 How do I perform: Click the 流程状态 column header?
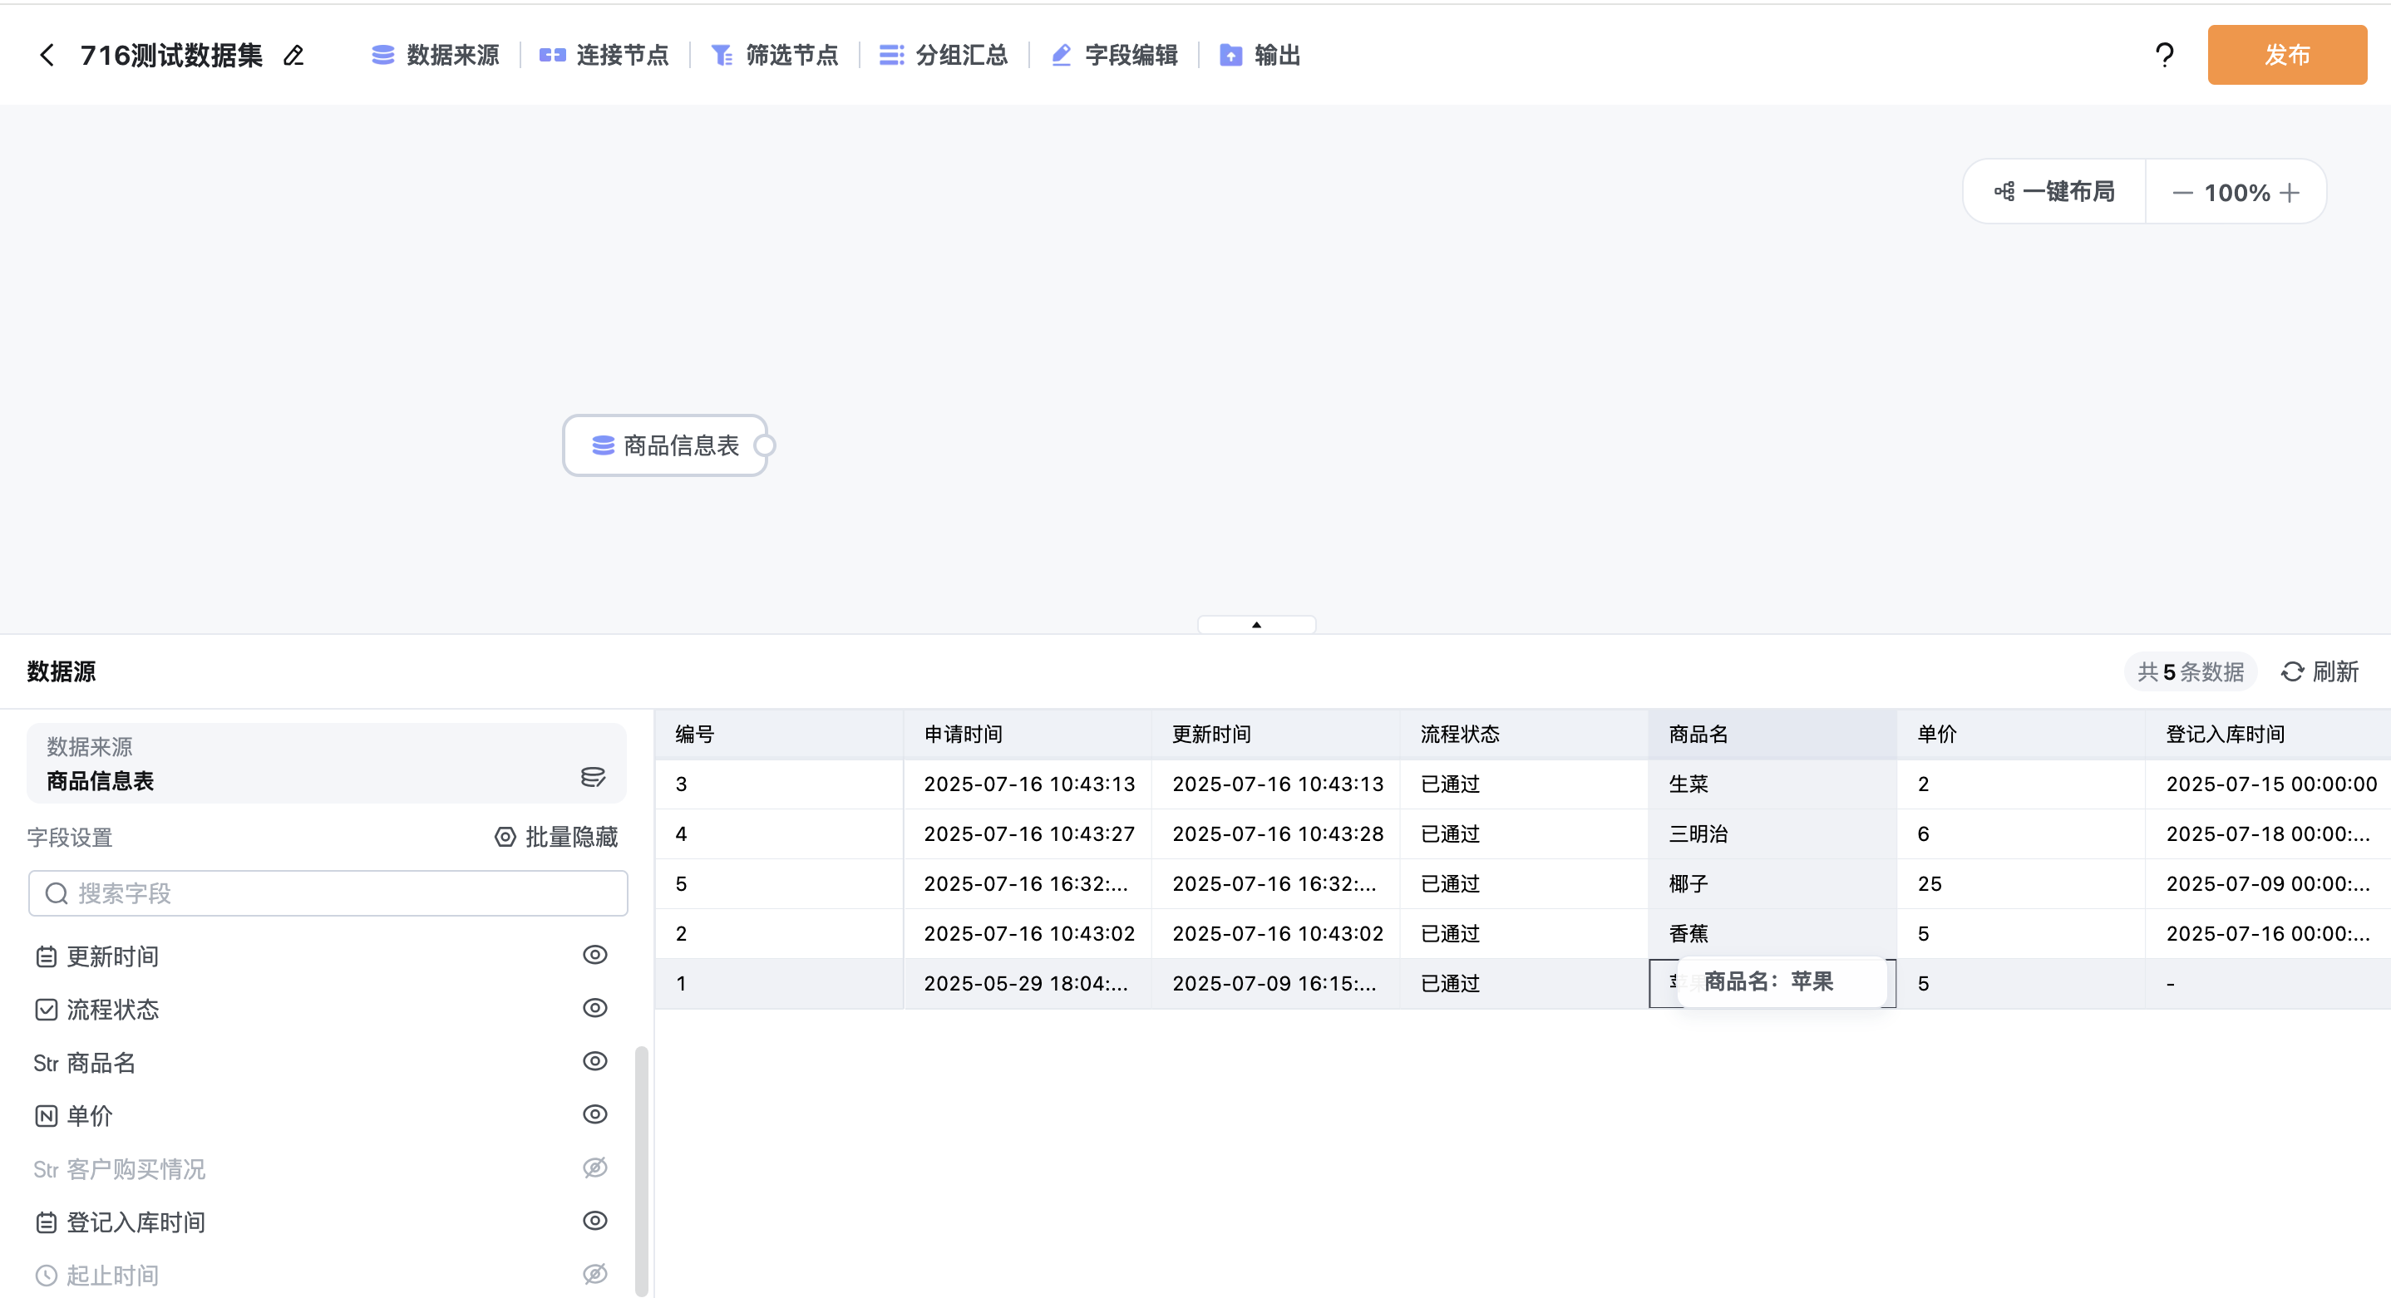click(x=1524, y=734)
